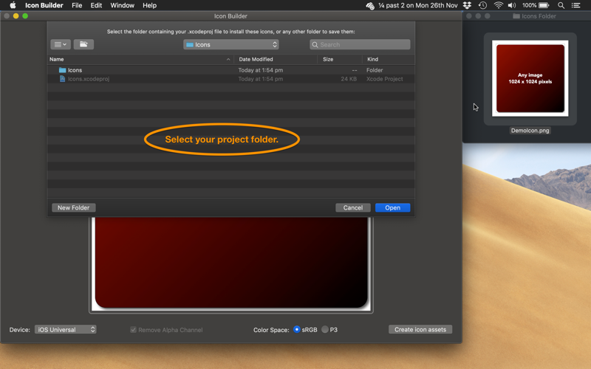Open the Help menu
The image size is (591, 369).
[x=149, y=5]
